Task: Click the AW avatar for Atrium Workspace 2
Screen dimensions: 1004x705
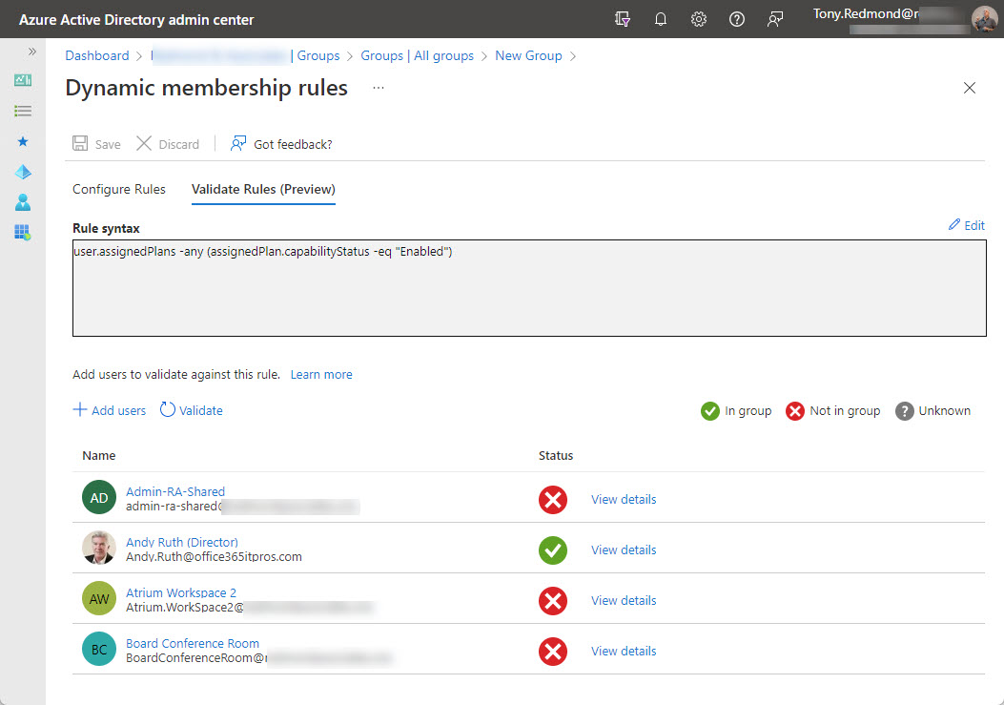Action: tap(99, 598)
